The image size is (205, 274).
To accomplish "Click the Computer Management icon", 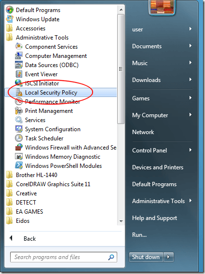I will click(19, 56).
